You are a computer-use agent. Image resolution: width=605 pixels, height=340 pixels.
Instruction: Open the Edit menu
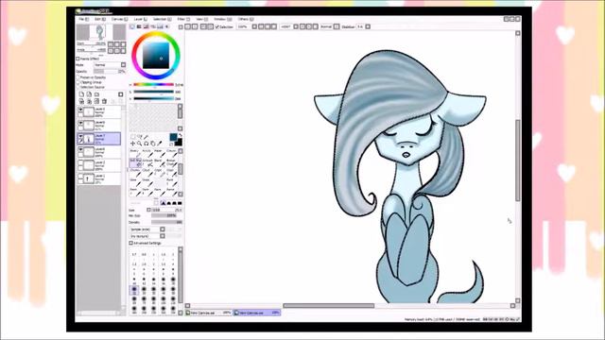tap(100, 19)
